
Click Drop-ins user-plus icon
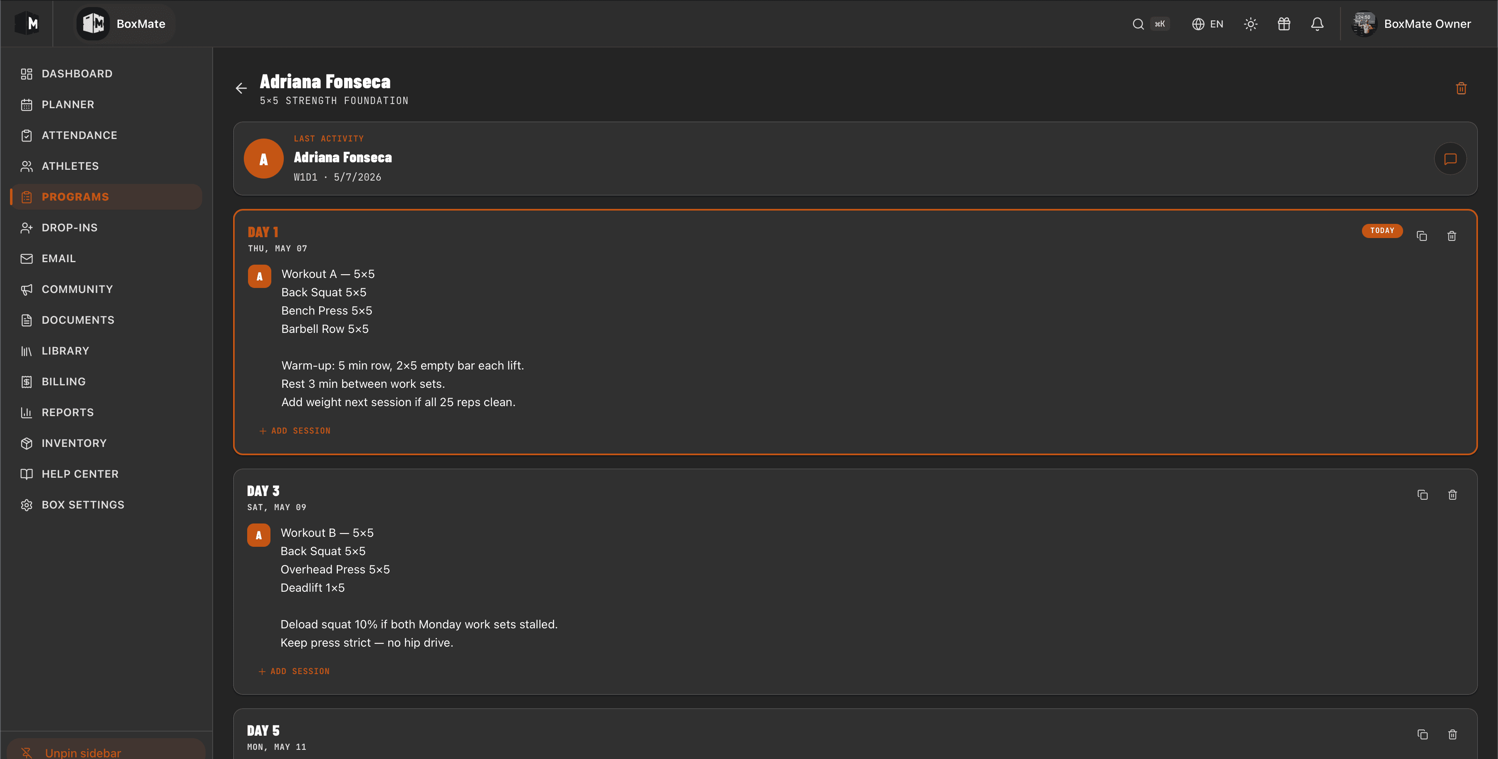tap(26, 228)
